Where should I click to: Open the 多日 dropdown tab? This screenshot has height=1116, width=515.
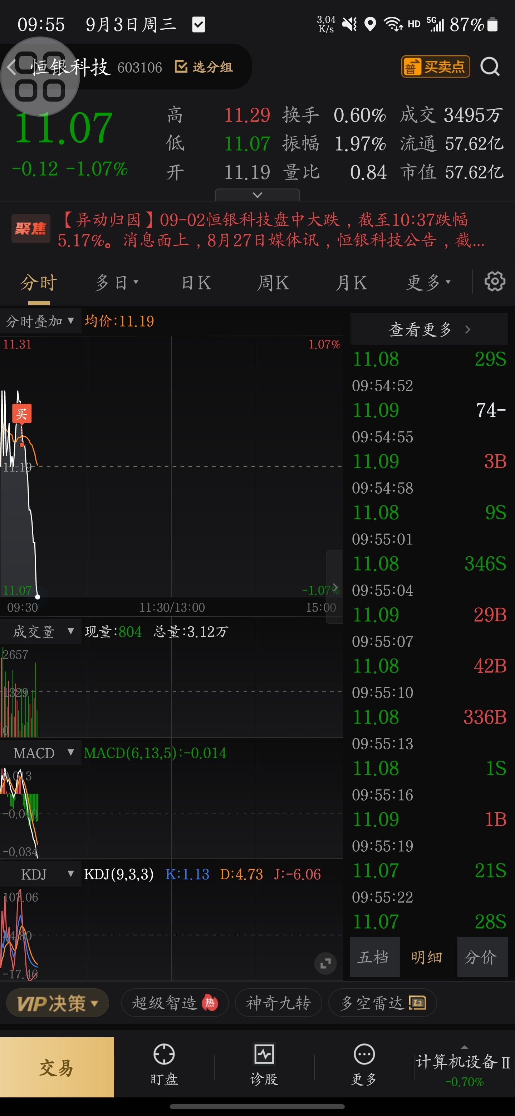click(116, 283)
